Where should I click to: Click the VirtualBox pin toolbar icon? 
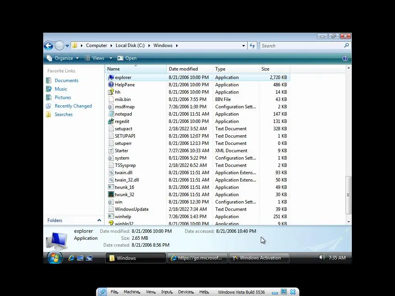click(x=103, y=292)
